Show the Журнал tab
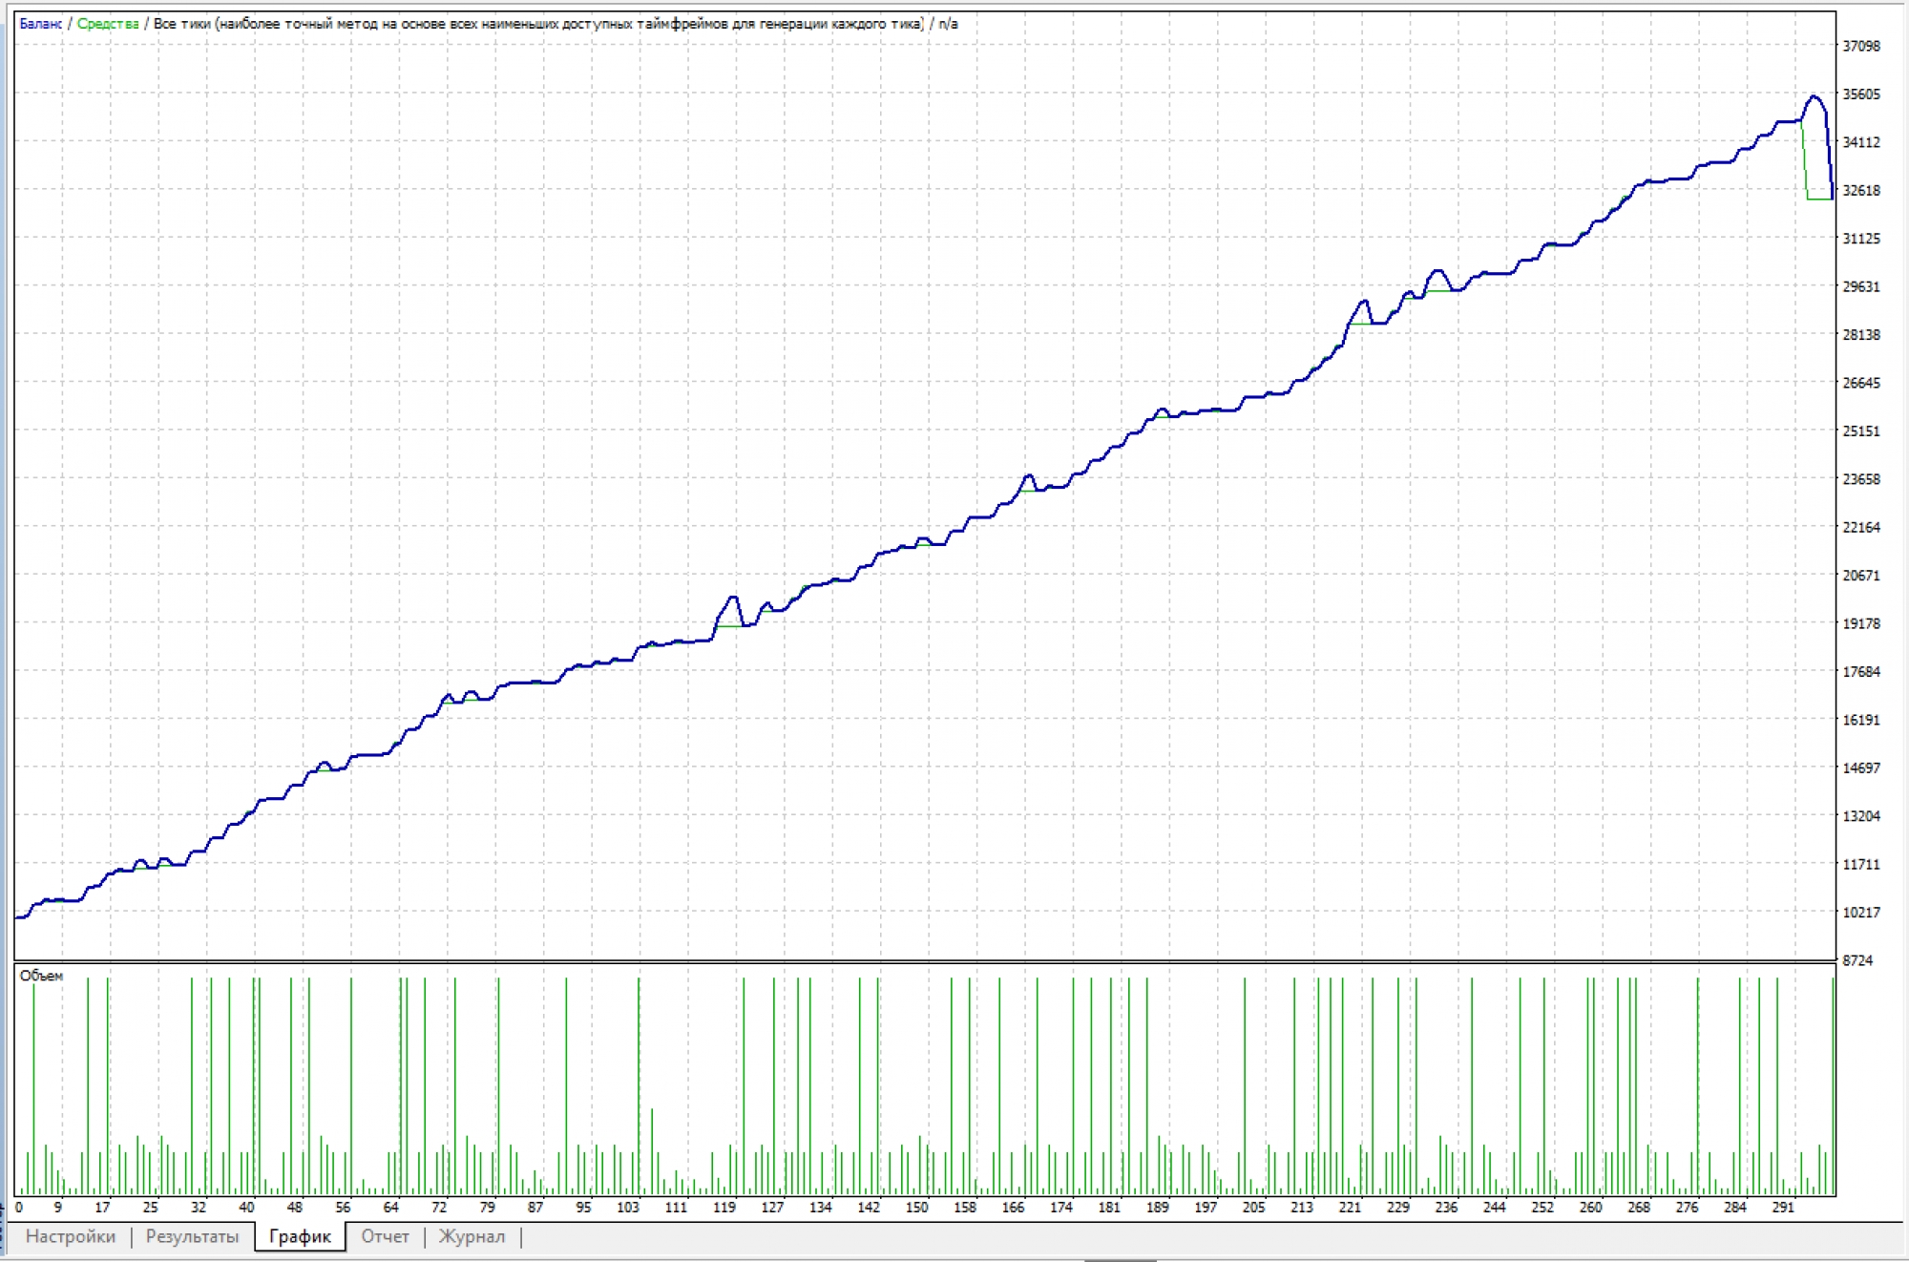This screenshot has width=1909, height=1262. point(472,1236)
